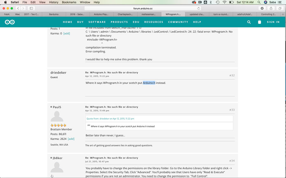Open post number #33 permalink

coord(232,110)
